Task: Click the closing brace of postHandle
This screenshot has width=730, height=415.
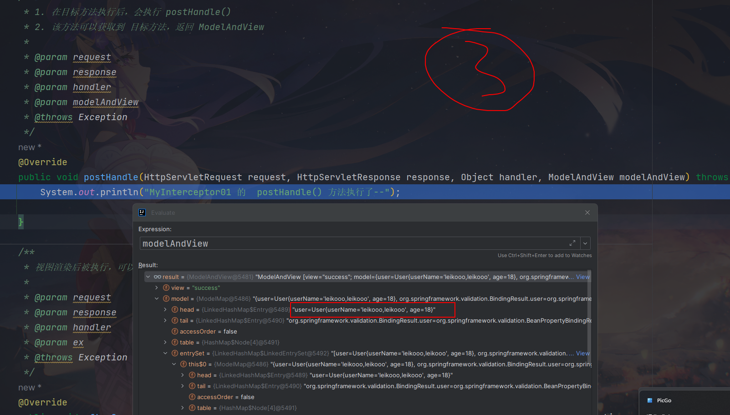Action: coord(20,222)
